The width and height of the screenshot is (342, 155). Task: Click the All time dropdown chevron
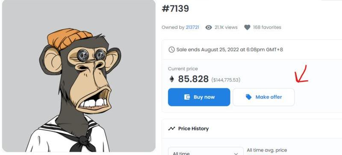236,154
